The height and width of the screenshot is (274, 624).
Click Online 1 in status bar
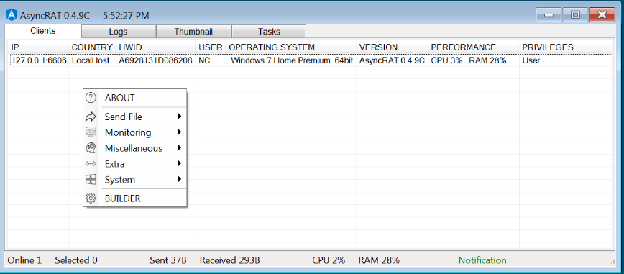click(x=24, y=260)
